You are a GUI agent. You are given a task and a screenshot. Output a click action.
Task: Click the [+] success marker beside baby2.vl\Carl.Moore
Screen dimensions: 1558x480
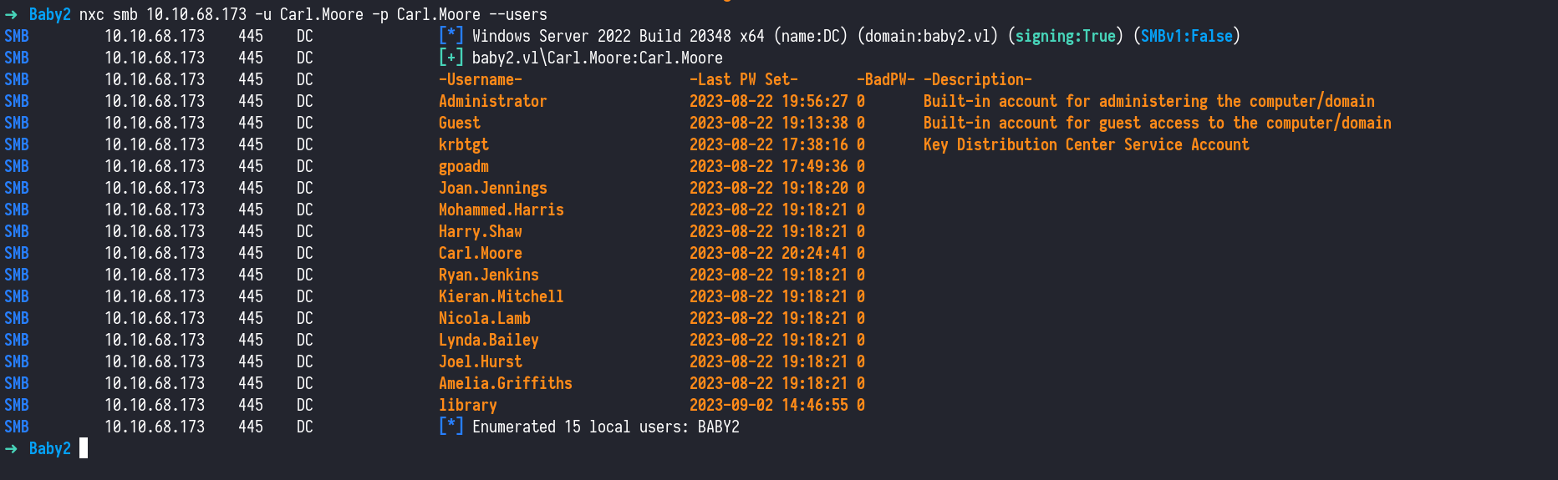451,58
